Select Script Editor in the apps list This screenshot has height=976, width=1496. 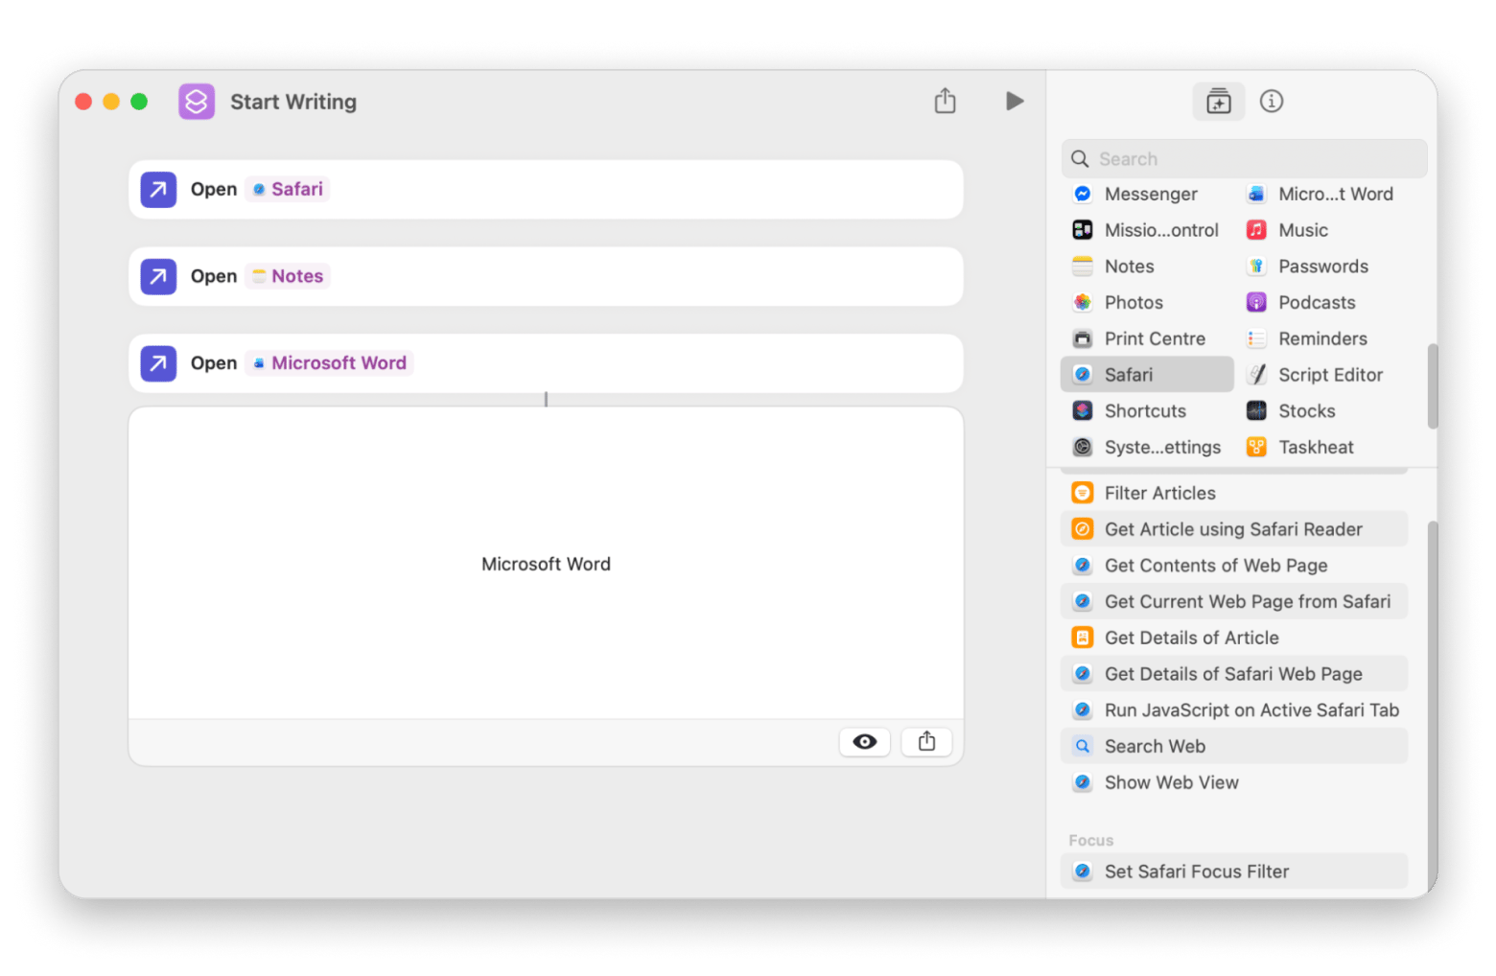[1322, 375]
